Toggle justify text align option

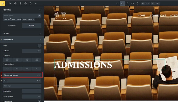coord(37,60)
